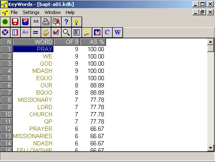215x162 pixels.
Task: Click row number 12 header cell
Action: pyautogui.click(x=6, y=129)
